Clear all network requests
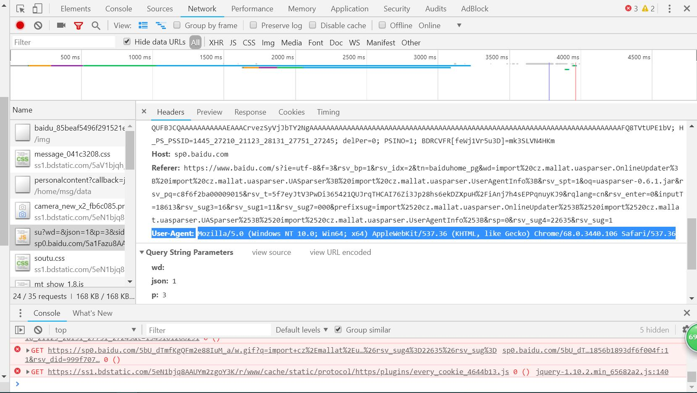The height and width of the screenshot is (393, 697). [38, 25]
